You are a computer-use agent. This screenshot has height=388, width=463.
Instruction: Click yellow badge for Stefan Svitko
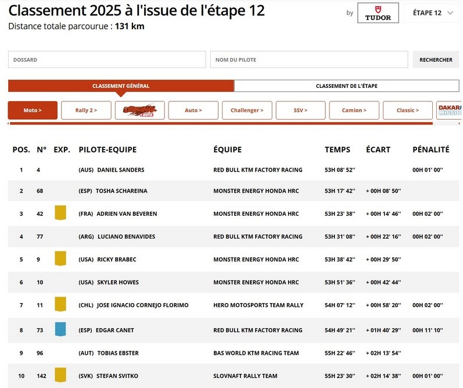[60, 375]
